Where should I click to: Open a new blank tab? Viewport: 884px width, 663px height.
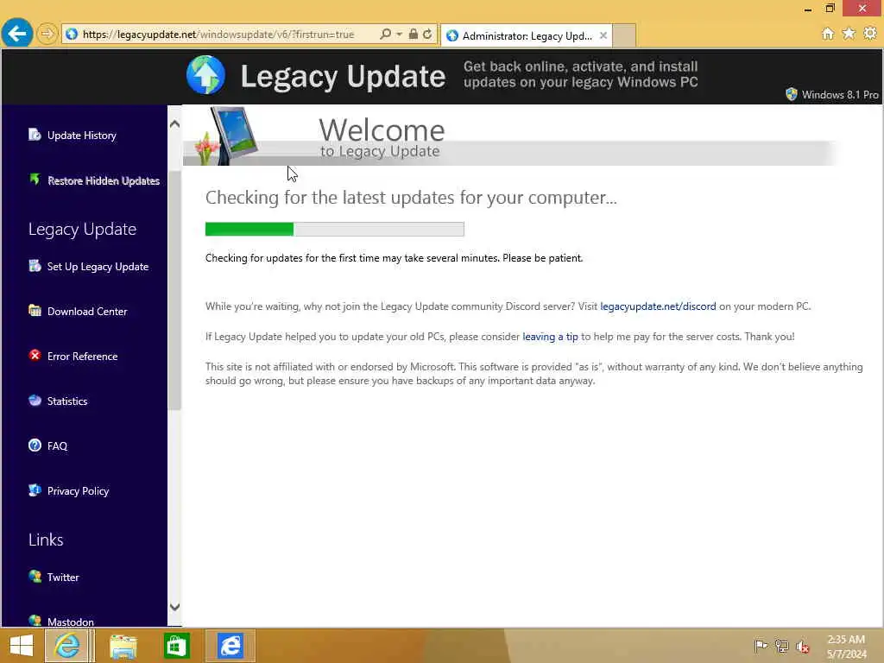point(624,36)
